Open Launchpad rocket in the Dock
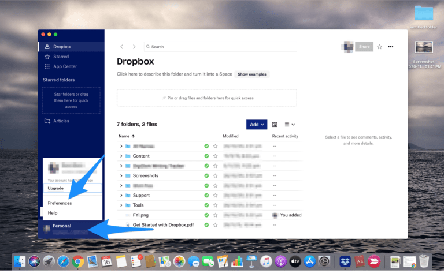Viewport: 444px width, 277px height. pos(49,261)
